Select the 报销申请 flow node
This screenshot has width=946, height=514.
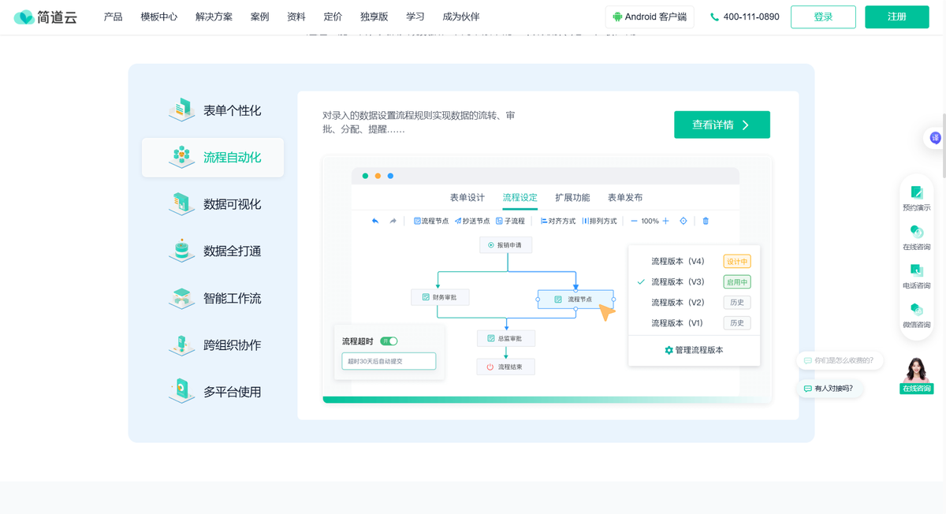[505, 245]
